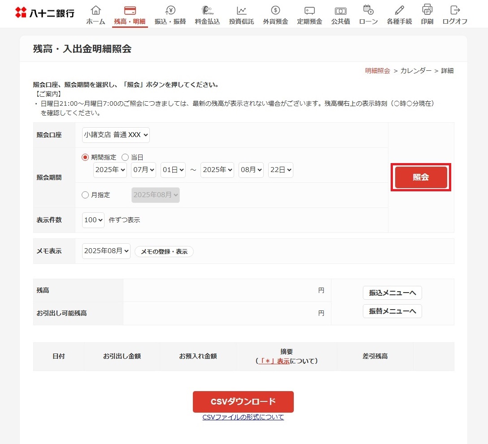The width and height of the screenshot is (488, 444).
Task: Click the 明細照会 breadcrumb link
Action: click(377, 71)
